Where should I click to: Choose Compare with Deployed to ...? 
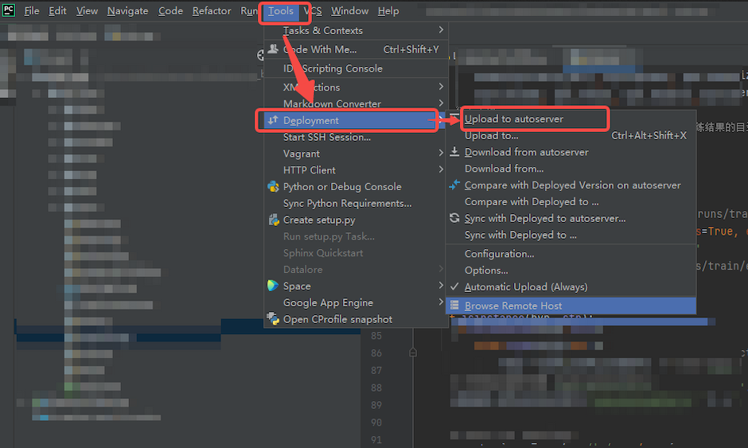pos(571,202)
